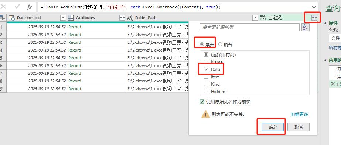Click the Folder Path column header label
The image size is (341, 145).
click(x=146, y=18)
